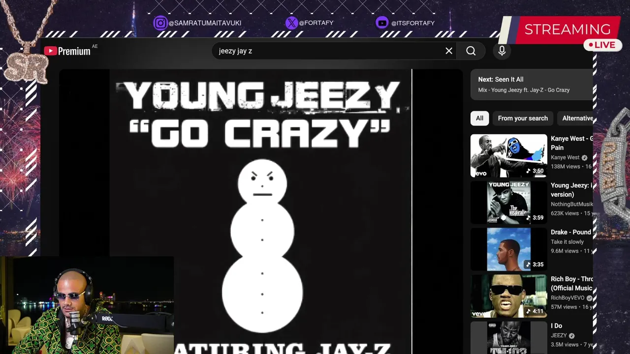Click the 623K views text

coord(565,213)
